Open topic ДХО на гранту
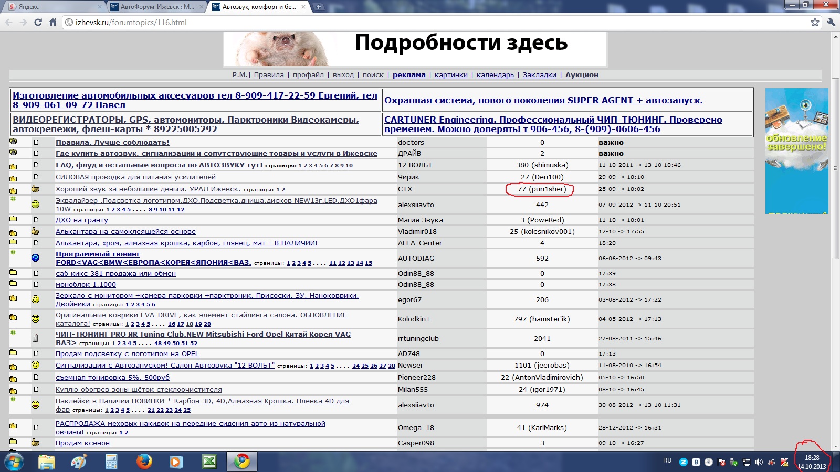The height and width of the screenshot is (472, 840). tap(82, 220)
